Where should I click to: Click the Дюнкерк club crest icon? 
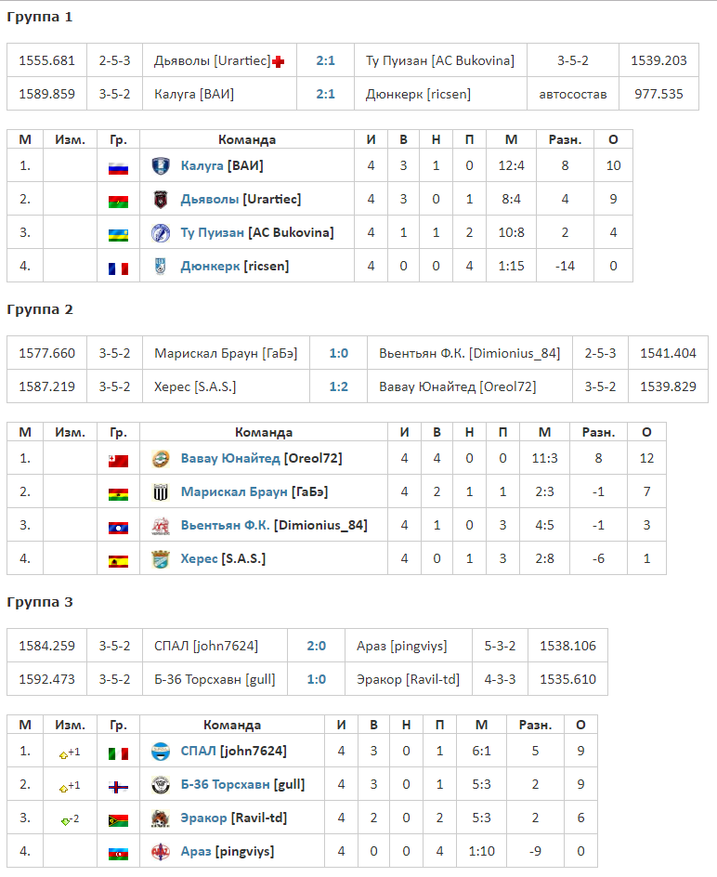[161, 267]
